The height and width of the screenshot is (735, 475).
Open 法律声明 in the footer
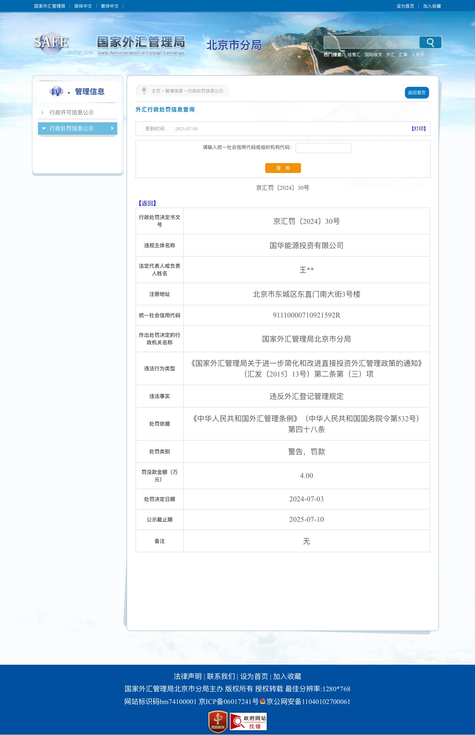188,676
